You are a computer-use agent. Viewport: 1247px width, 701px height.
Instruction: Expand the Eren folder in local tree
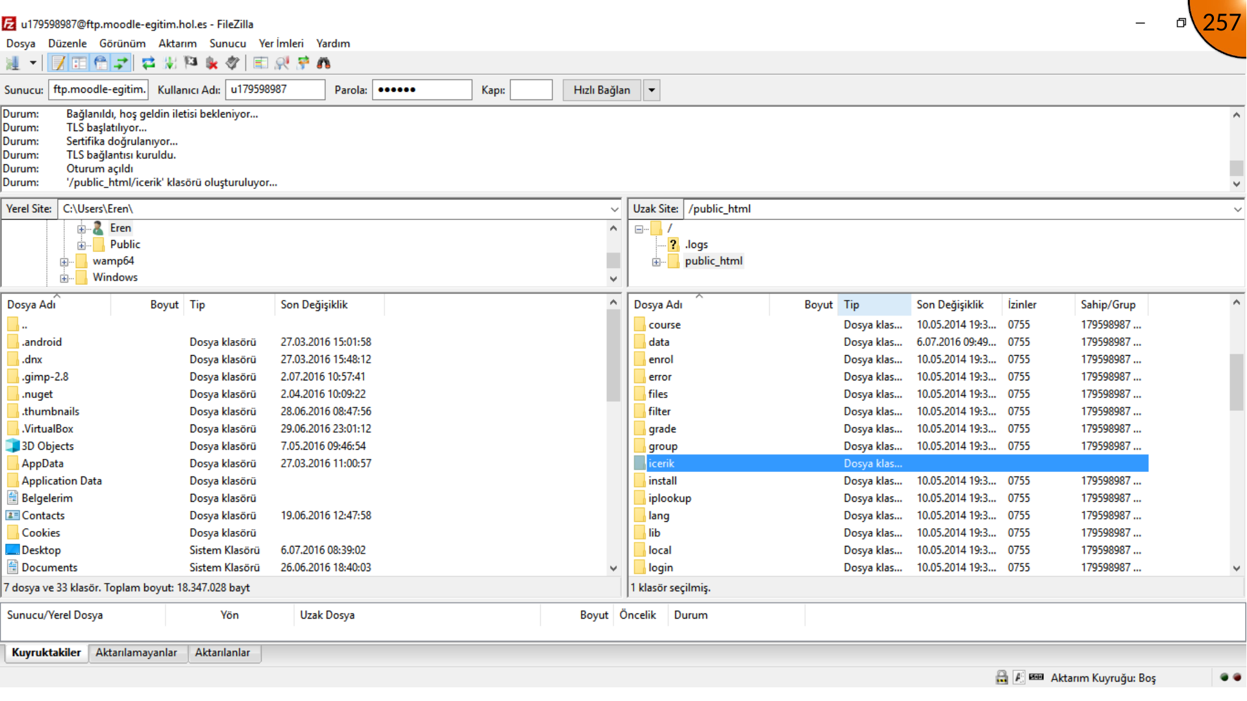click(x=81, y=228)
